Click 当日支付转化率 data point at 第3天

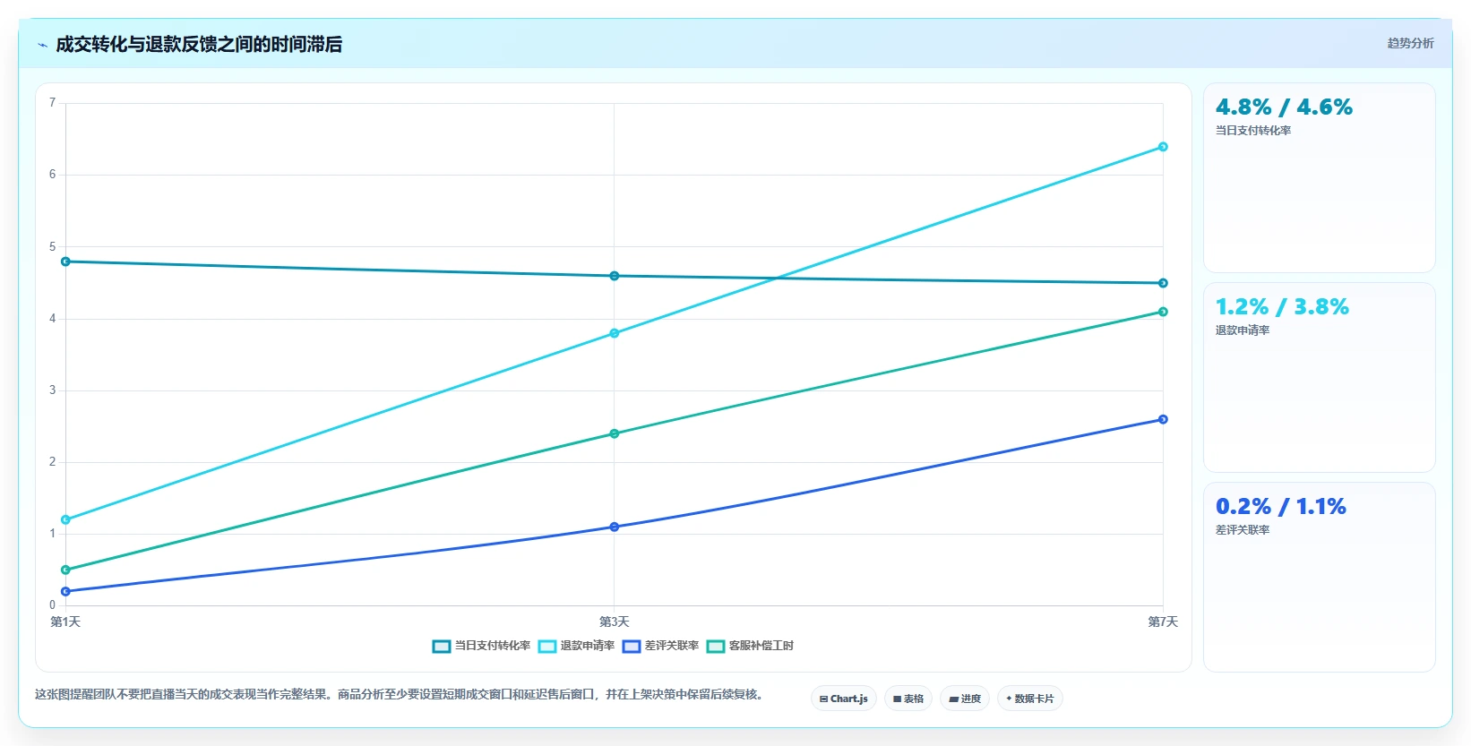coord(615,276)
